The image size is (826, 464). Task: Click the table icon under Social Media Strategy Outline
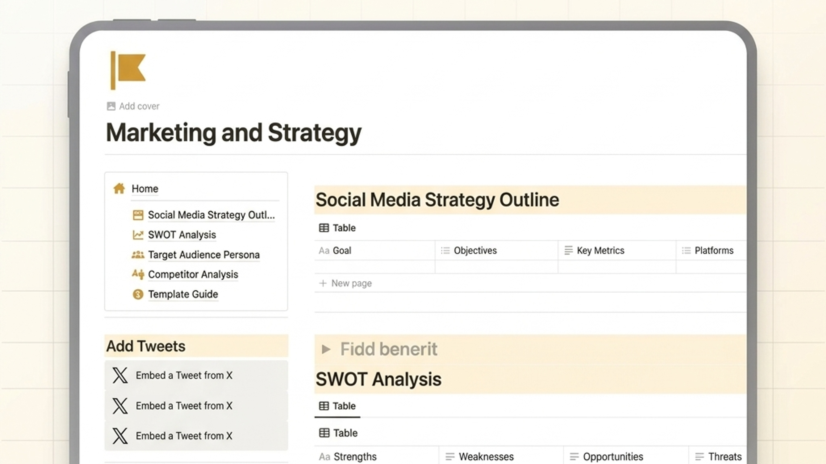(x=324, y=228)
